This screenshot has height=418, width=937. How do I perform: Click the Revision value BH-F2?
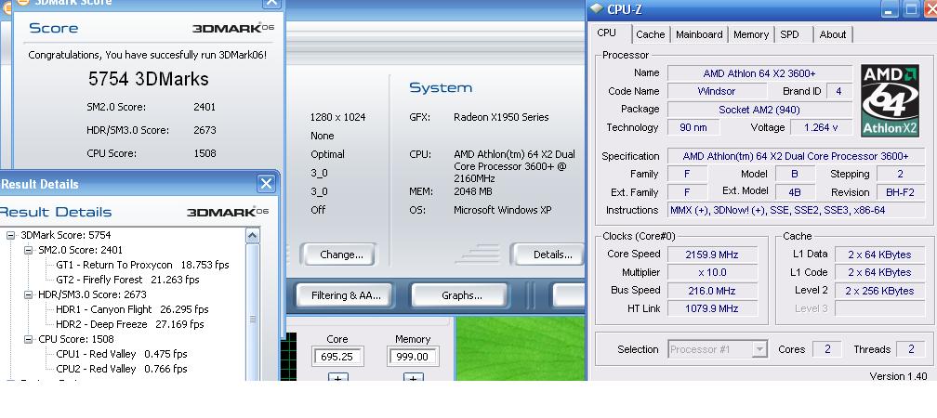[900, 192]
